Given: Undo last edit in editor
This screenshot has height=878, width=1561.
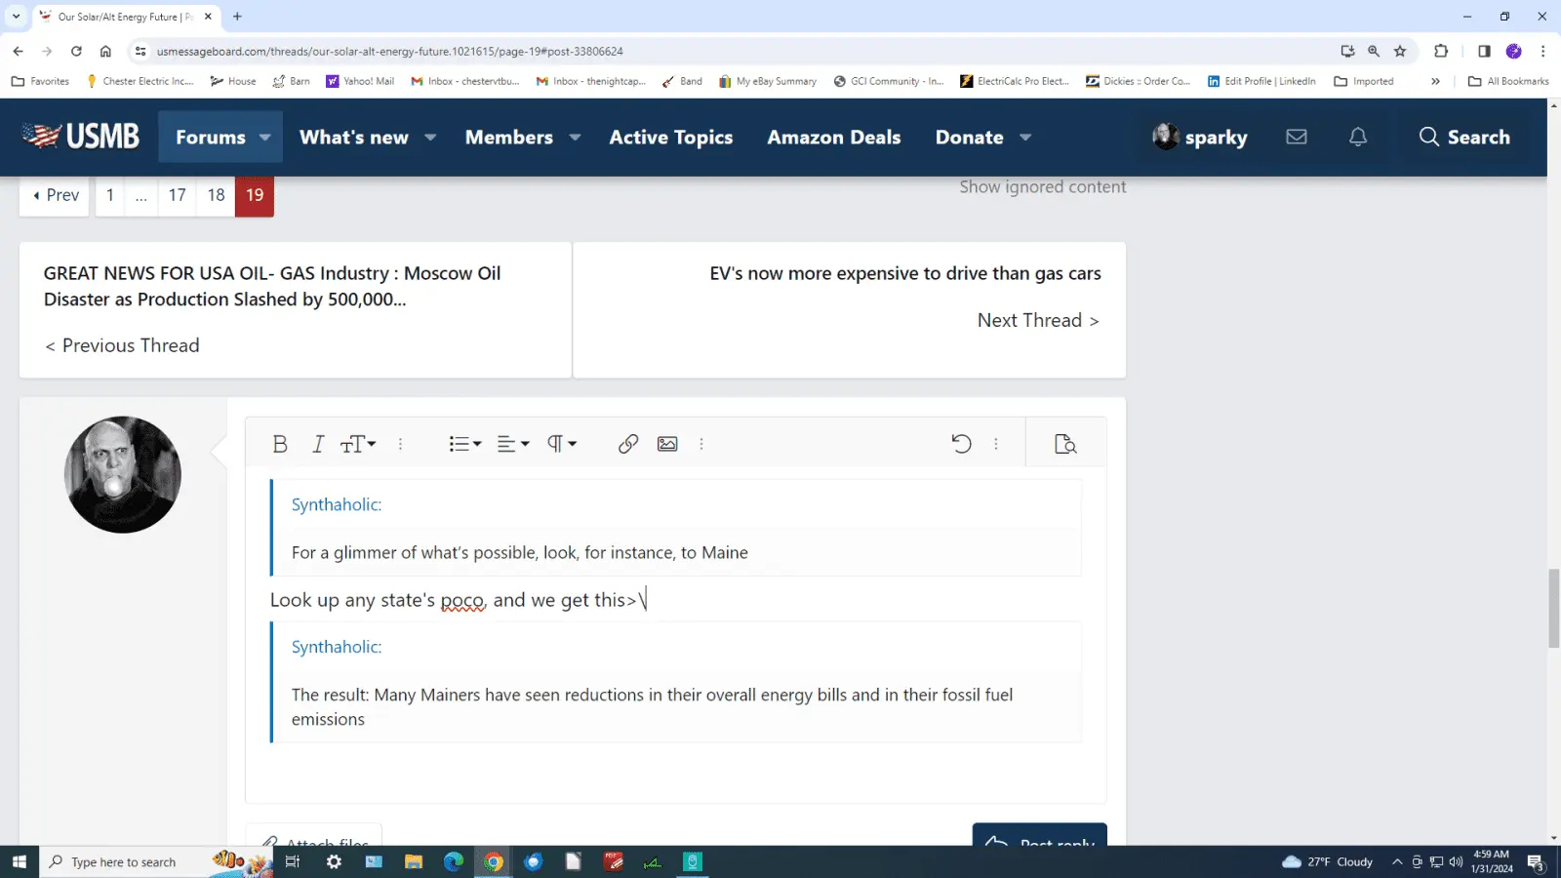Looking at the screenshot, I should click(x=961, y=444).
